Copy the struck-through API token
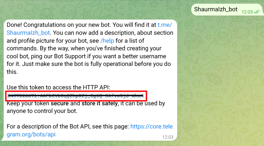The width and height of the screenshot is (264, 146). [75, 96]
